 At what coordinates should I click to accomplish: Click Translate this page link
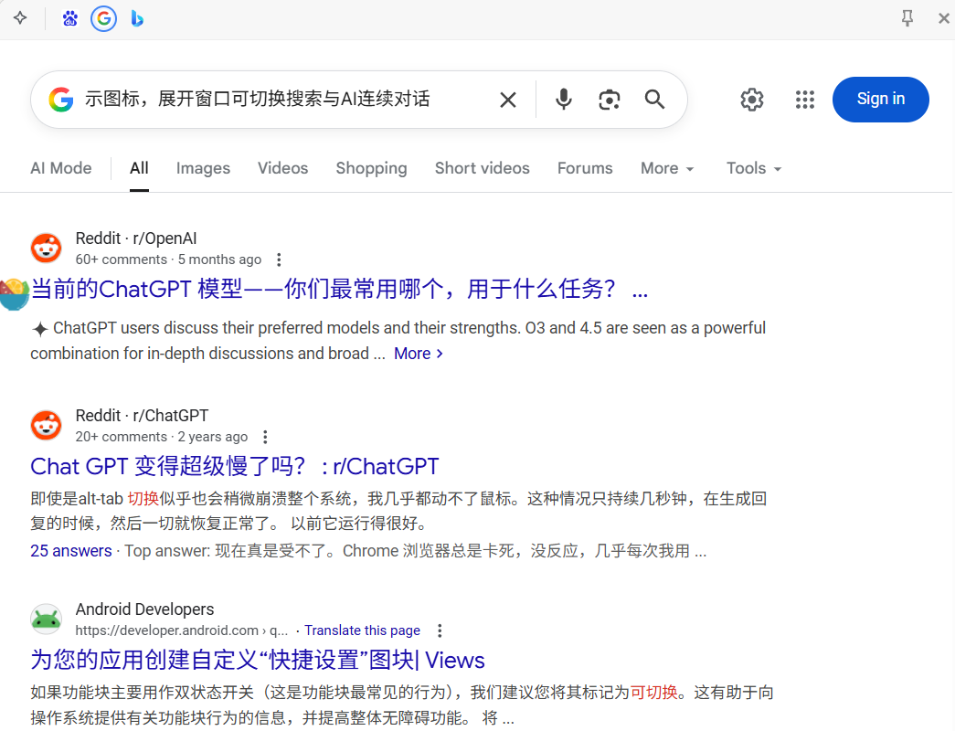click(362, 630)
